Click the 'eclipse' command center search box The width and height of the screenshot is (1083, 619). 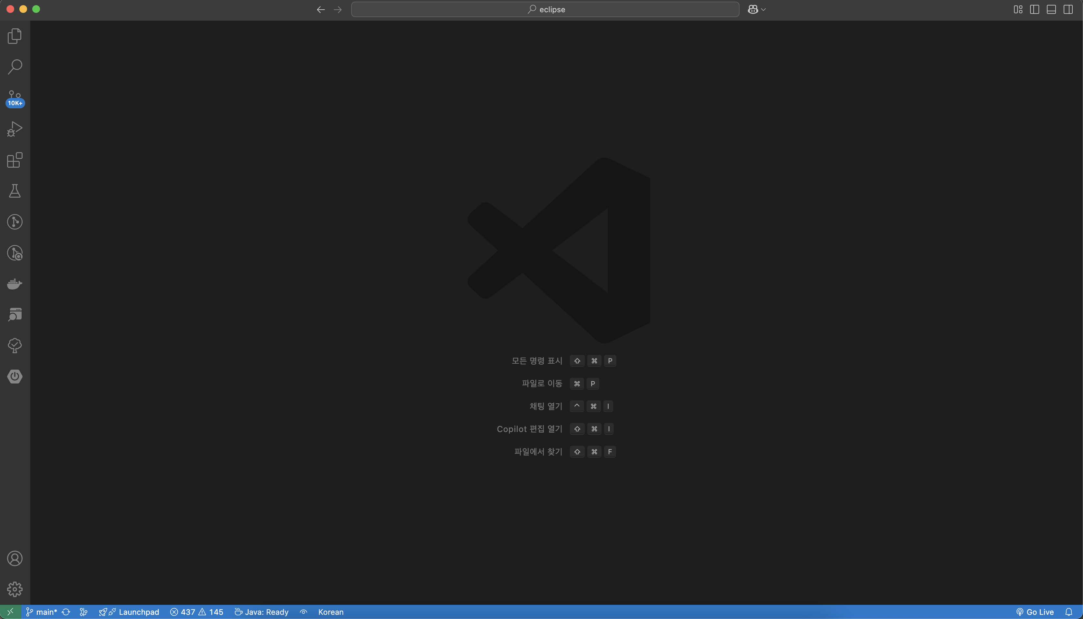pyautogui.click(x=545, y=9)
